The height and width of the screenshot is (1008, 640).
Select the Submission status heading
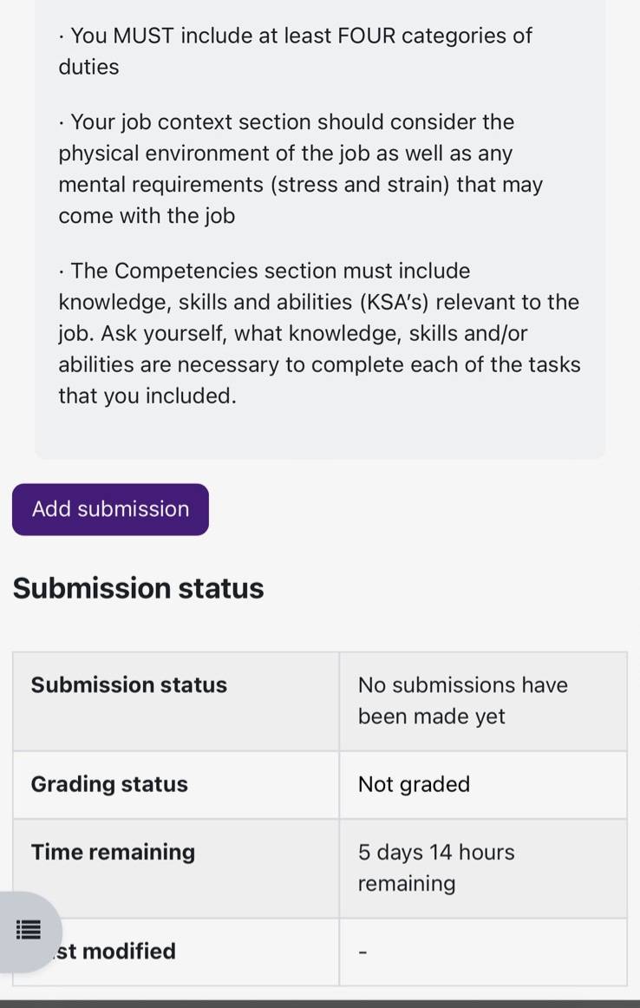138,587
